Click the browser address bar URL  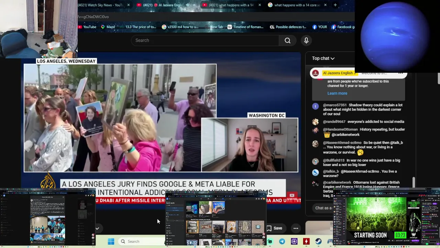pyautogui.click(x=93, y=17)
